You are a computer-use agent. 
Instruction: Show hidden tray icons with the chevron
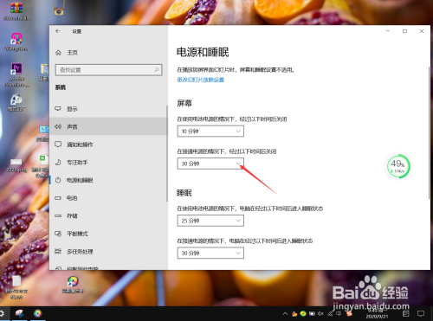(285, 314)
